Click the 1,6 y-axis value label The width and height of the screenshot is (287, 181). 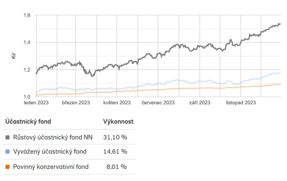coord(27,15)
